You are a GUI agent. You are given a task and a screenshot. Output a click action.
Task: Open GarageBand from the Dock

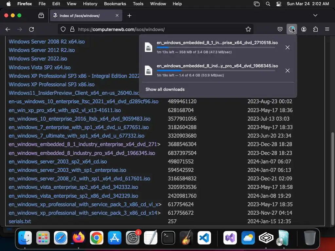click(186, 238)
